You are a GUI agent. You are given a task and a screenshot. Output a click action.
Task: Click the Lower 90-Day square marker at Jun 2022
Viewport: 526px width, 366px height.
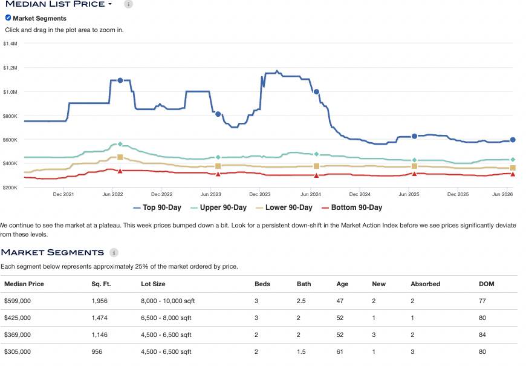coord(120,157)
